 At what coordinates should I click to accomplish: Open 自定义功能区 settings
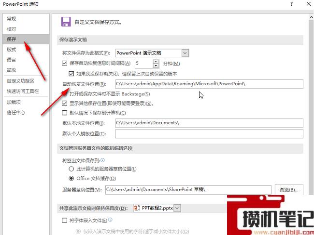click(20, 81)
